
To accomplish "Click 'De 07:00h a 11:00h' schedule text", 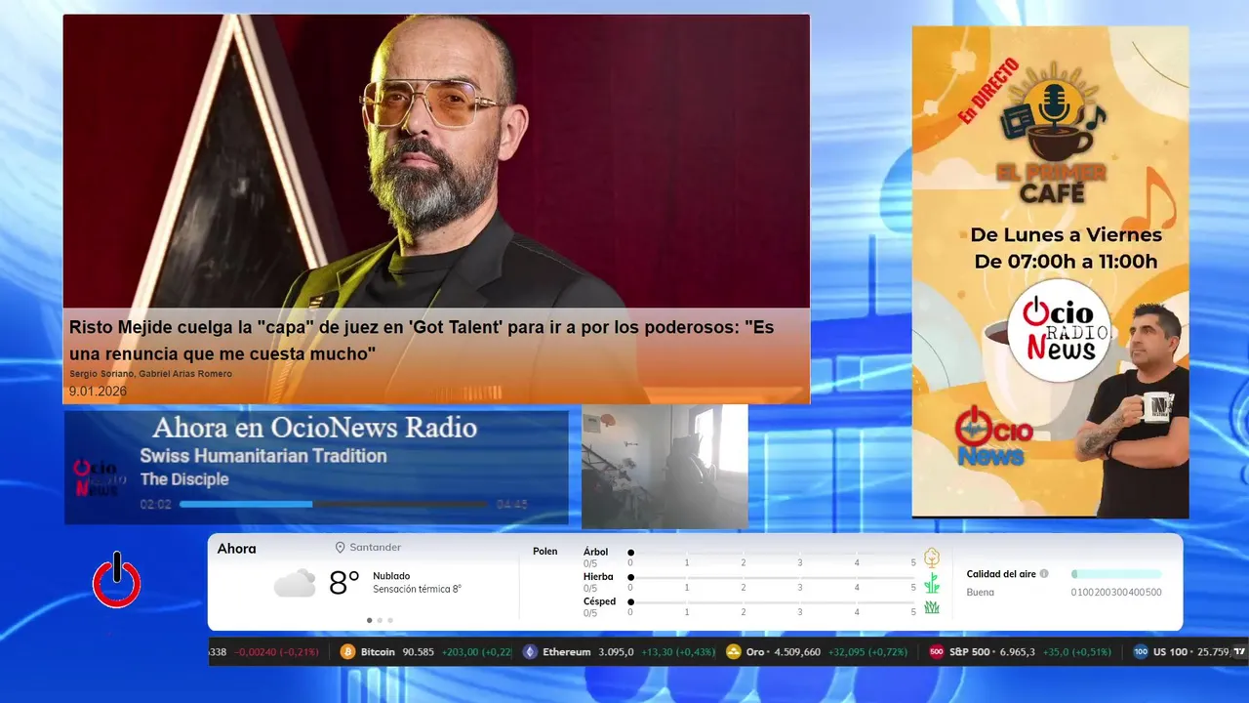I will 1066,262.
